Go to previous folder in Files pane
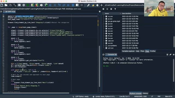 tap(103, 9)
